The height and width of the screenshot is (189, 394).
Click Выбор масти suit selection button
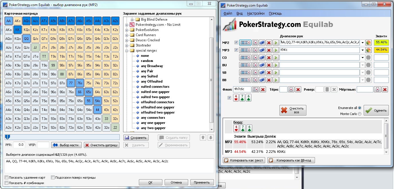click(67, 145)
